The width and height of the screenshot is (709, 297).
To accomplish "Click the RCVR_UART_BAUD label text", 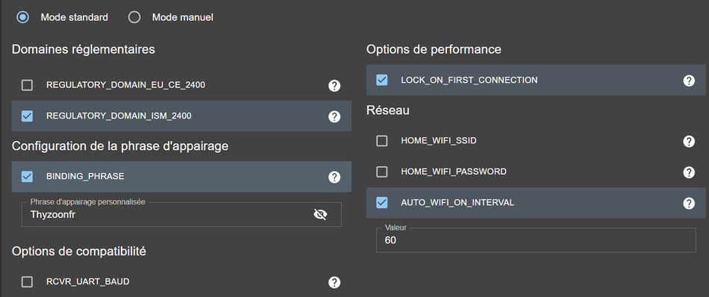I will [x=88, y=281].
